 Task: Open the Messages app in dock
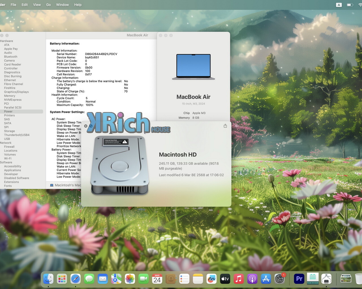[x=89, y=279]
